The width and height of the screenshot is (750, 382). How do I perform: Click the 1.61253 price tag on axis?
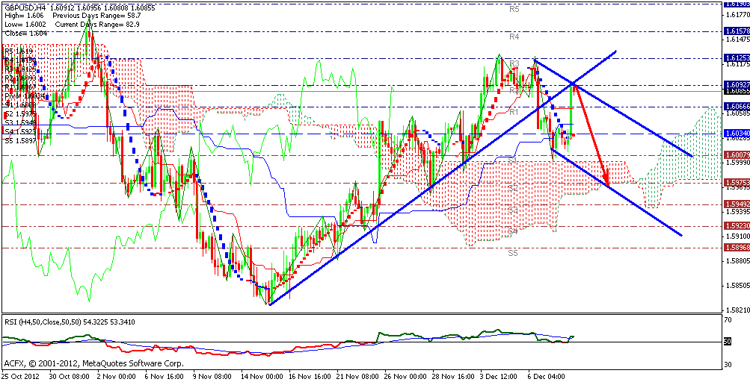[736, 57]
